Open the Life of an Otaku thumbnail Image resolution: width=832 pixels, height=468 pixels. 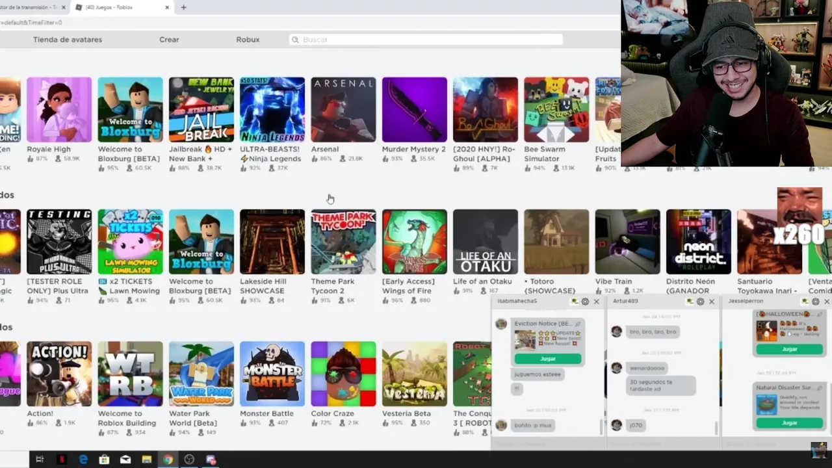click(486, 242)
